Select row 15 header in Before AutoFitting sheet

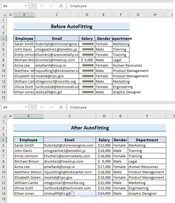click(3, 97)
